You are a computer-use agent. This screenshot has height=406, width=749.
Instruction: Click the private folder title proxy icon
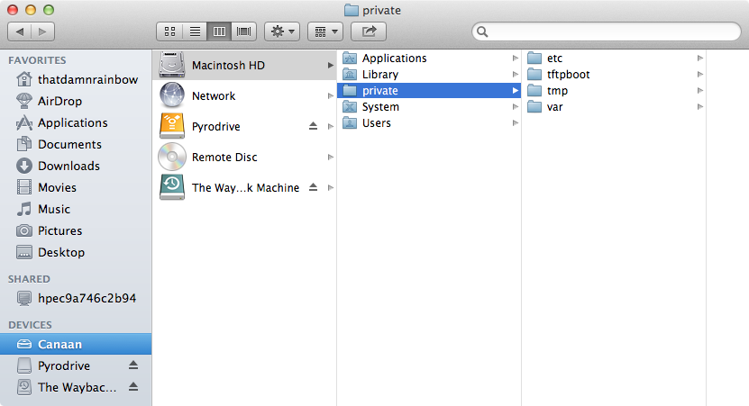[x=352, y=10]
